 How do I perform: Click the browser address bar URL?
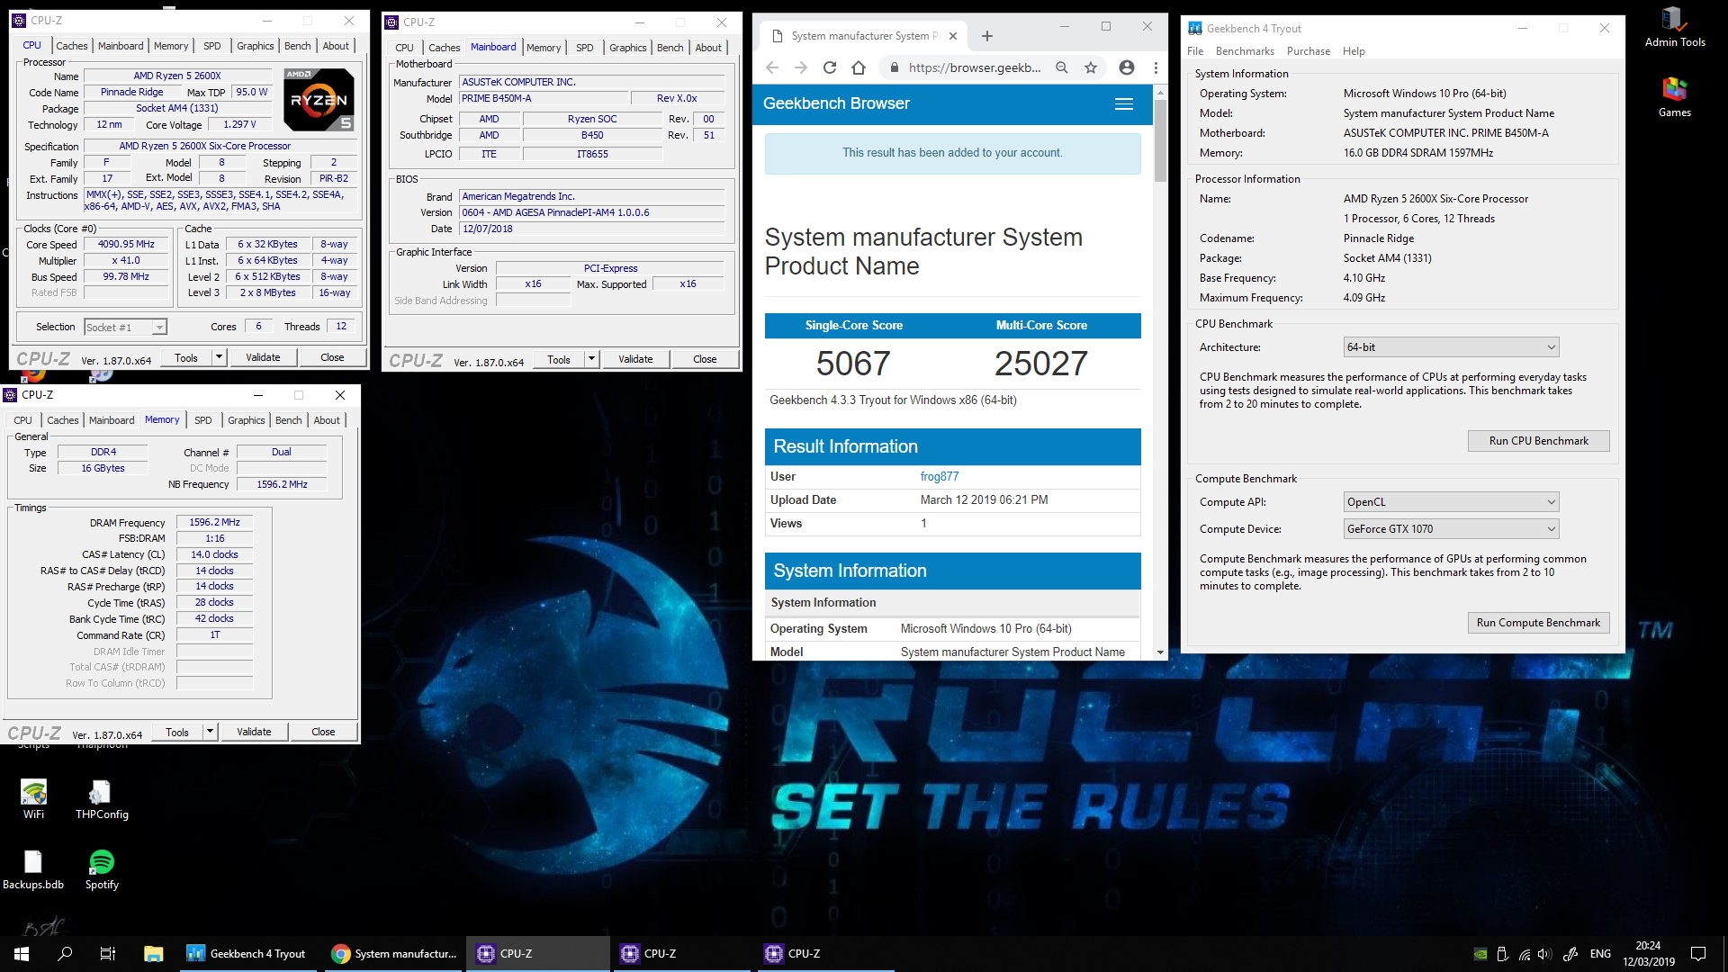[975, 67]
